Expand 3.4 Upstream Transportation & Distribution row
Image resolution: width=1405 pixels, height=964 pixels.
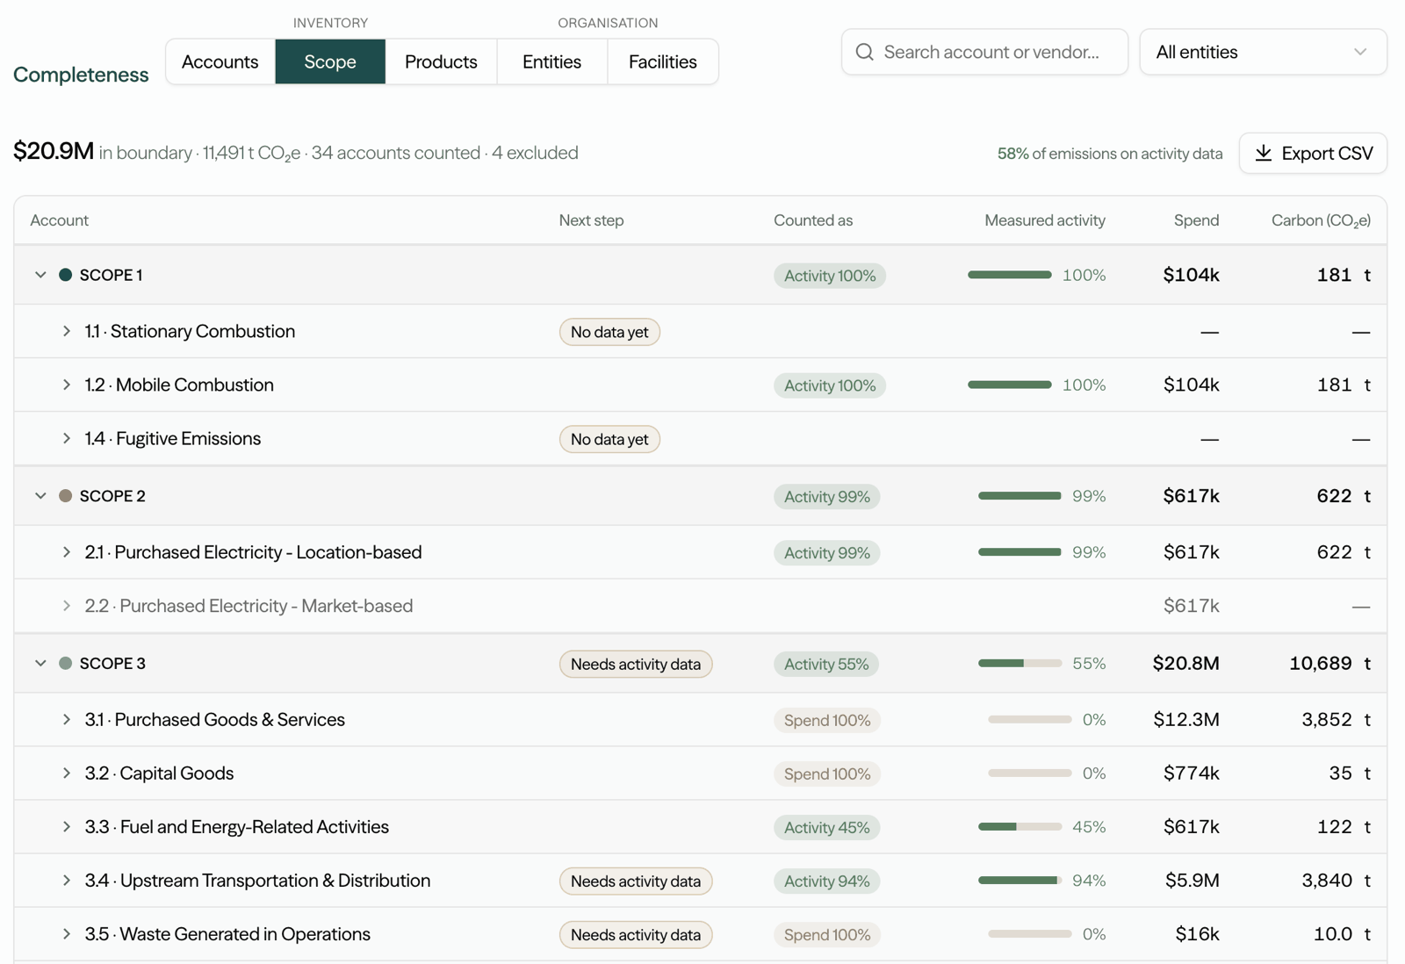67,880
